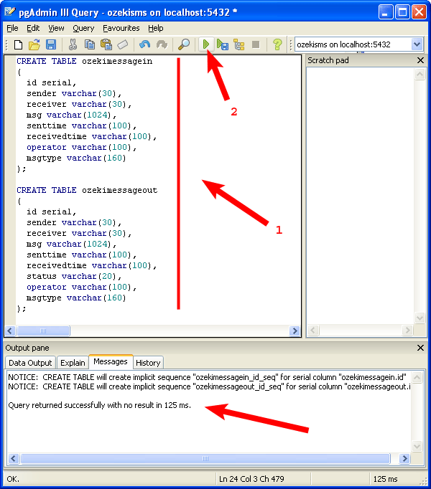Viewport: 431px width, 489px height.
Task: Cancel query with the stop square icon
Action: coord(256,45)
